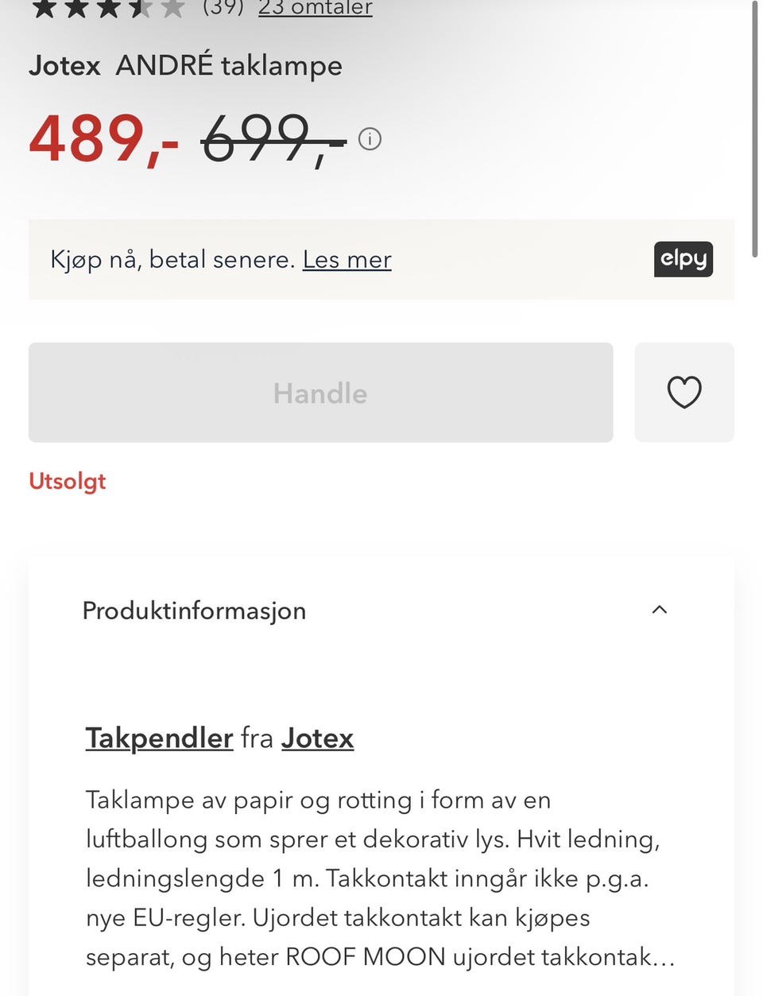
Task: Collapse the Produktinformasjon section chevron
Action: point(659,610)
